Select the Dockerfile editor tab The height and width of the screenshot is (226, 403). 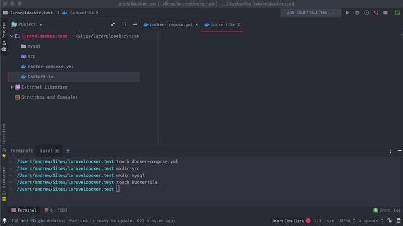point(220,25)
